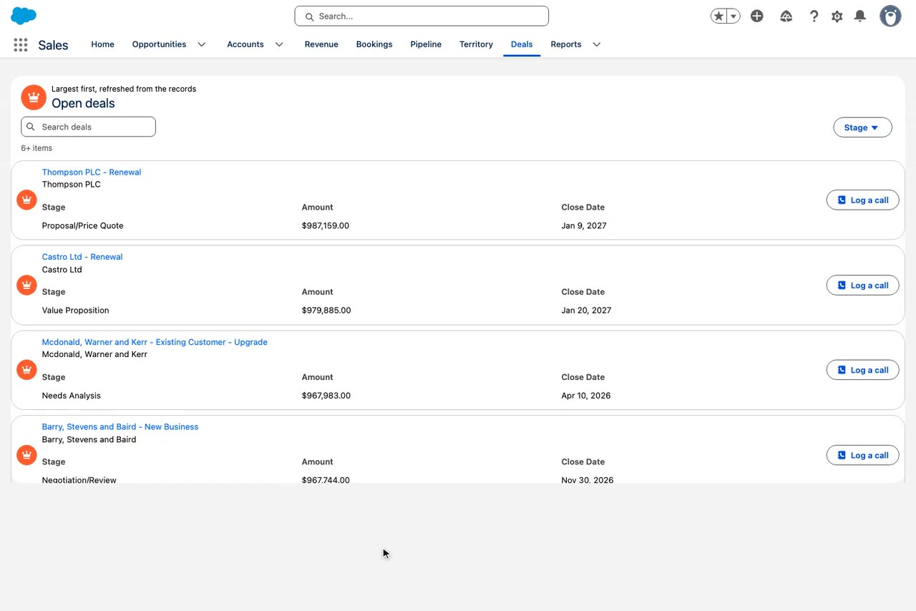Click the Salesforce cloud logo
916x611 pixels.
coord(24,16)
